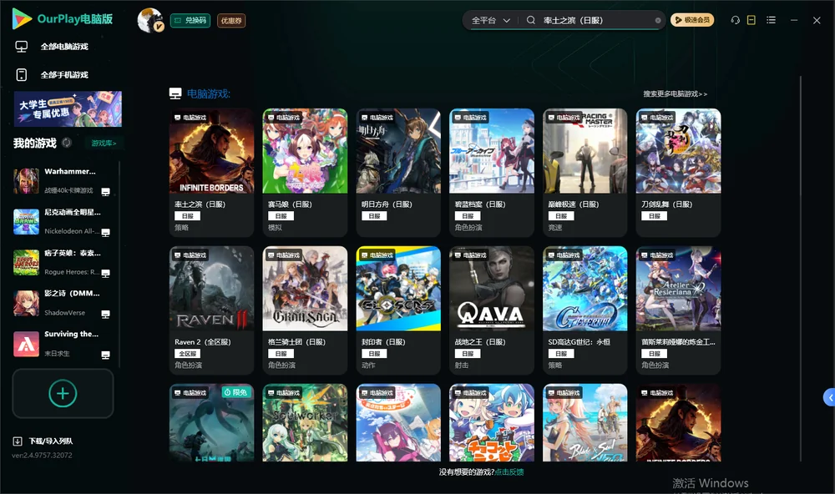Open the Surviving the... 末日求生 entry
Image resolution: width=835 pixels, height=494 pixels.
click(x=63, y=344)
